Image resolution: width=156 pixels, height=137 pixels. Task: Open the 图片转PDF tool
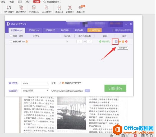(x=21, y=9)
